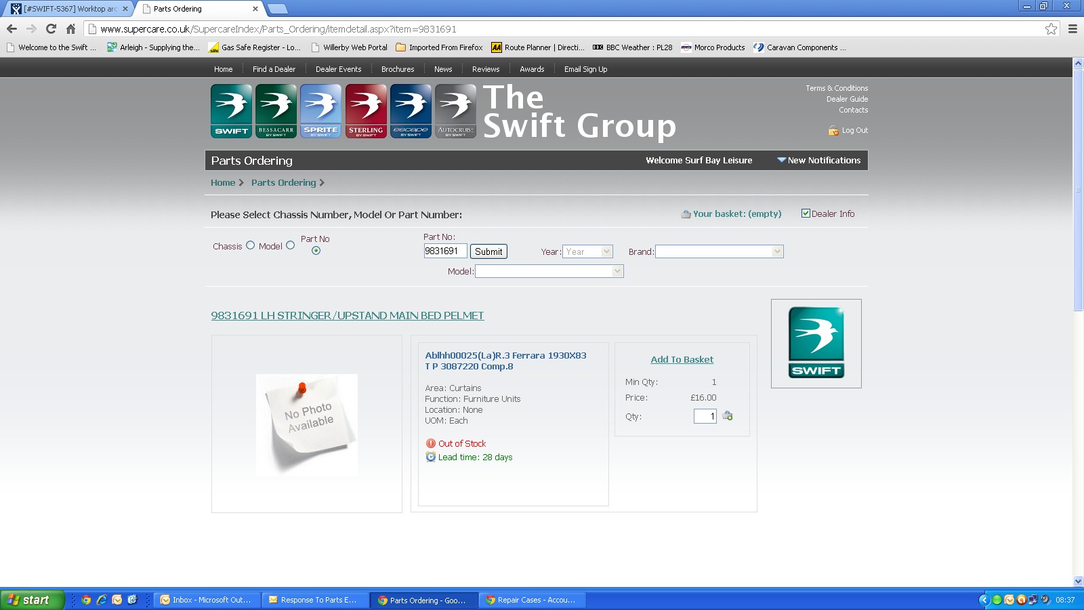Select the Escape brand logo
This screenshot has height=610, width=1084.
[x=411, y=111]
